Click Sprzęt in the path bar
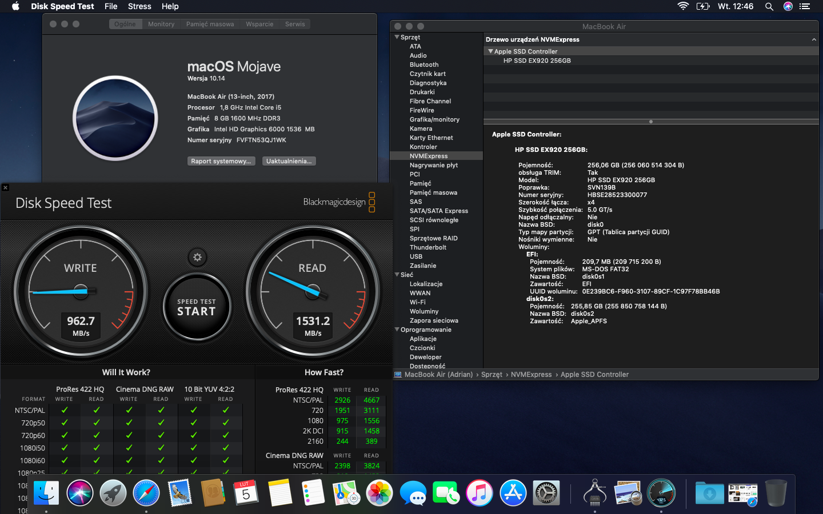Screen dimensions: 823x514 [x=492, y=375]
